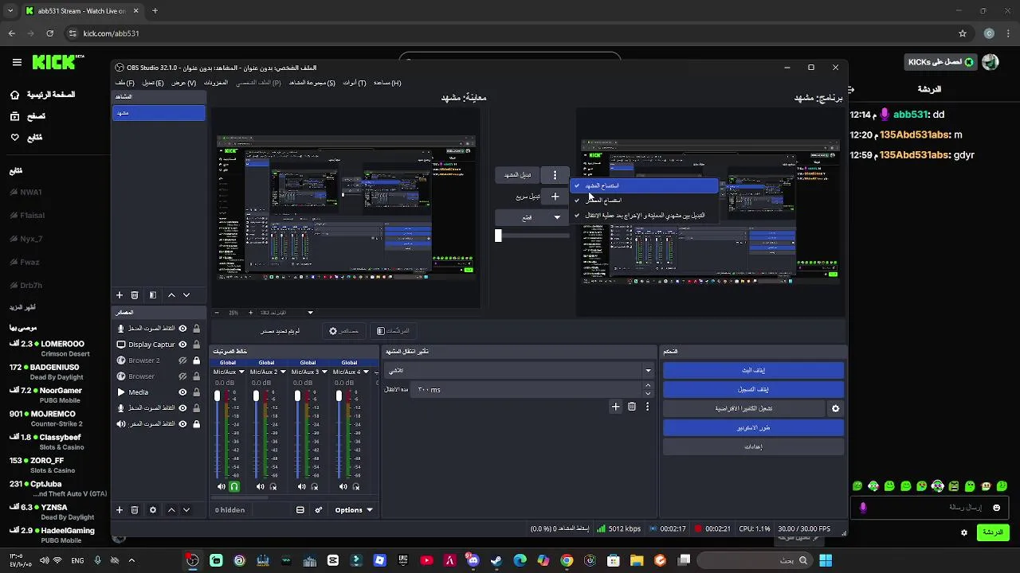
Task: Hide the Media source
Action: [x=182, y=392]
